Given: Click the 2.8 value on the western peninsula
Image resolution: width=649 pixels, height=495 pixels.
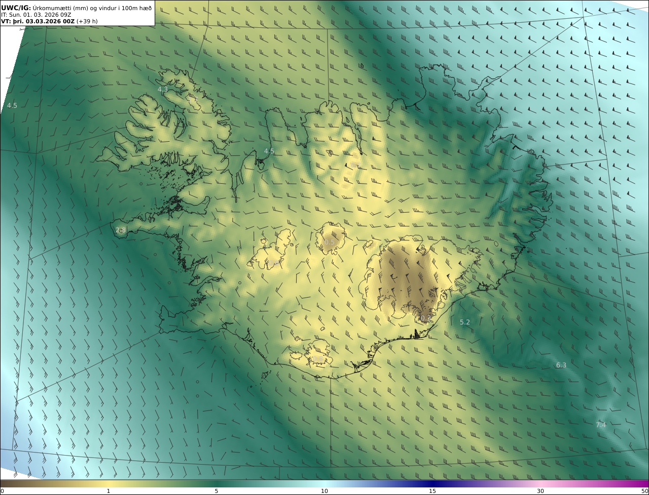Looking at the screenshot, I should pos(121,230).
